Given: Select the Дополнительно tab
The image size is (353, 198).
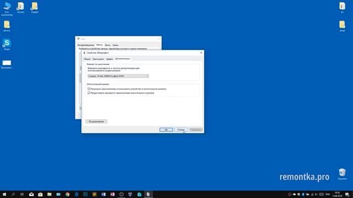Looking at the screenshot, I should [122, 59].
